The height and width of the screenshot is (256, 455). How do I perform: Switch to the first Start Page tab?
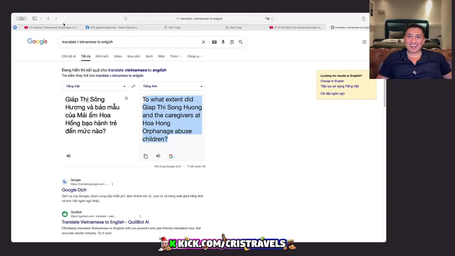(x=172, y=27)
